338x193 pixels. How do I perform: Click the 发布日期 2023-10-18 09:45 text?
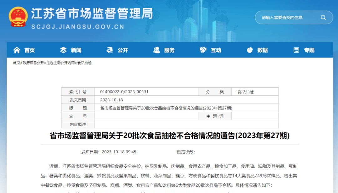pos(109,152)
